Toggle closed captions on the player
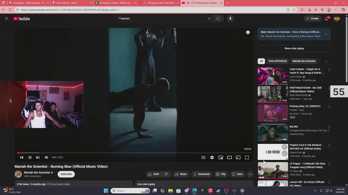The width and height of the screenshot is (348, 195). [x=203, y=157]
